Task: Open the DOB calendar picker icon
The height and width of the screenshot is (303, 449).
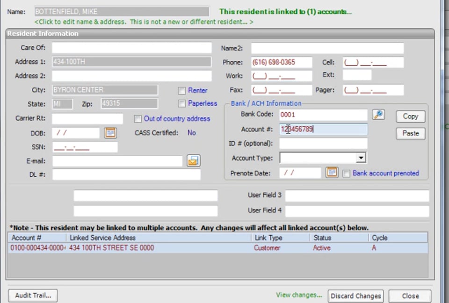Action: (x=110, y=133)
